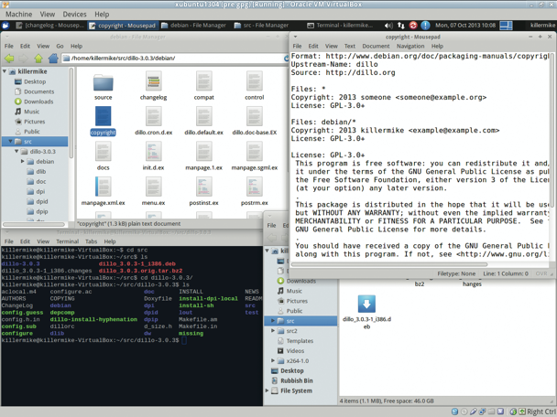The height and width of the screenshot is (417, 557).
Task: Select the control file icon
Action: [x=255, y=81]
